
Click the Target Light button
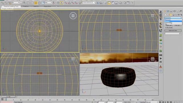click(169, 25)
